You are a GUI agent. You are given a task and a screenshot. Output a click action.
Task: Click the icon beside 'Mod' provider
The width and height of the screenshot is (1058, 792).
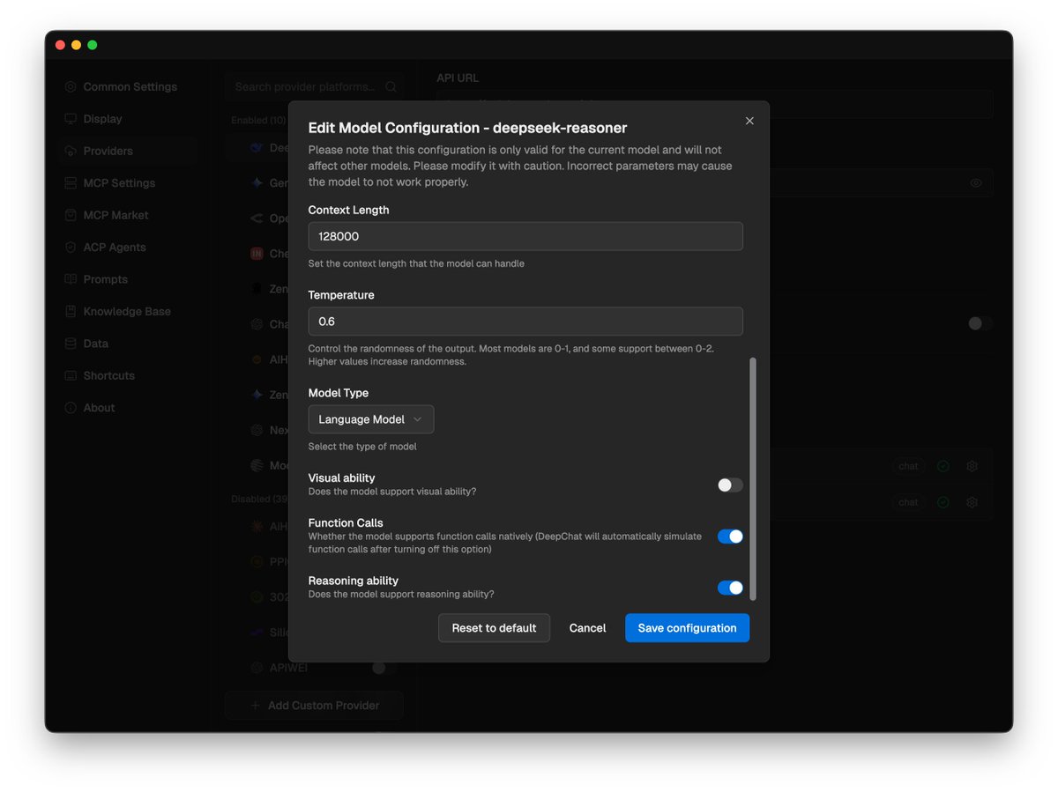[x=257, y=465]
